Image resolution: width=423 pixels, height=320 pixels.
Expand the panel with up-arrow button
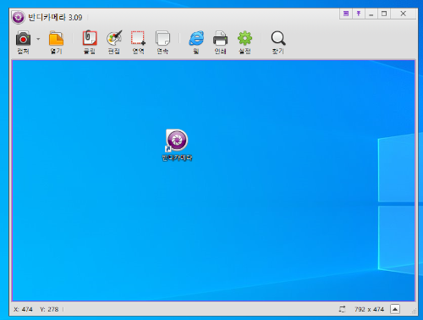tap(395, 309)
